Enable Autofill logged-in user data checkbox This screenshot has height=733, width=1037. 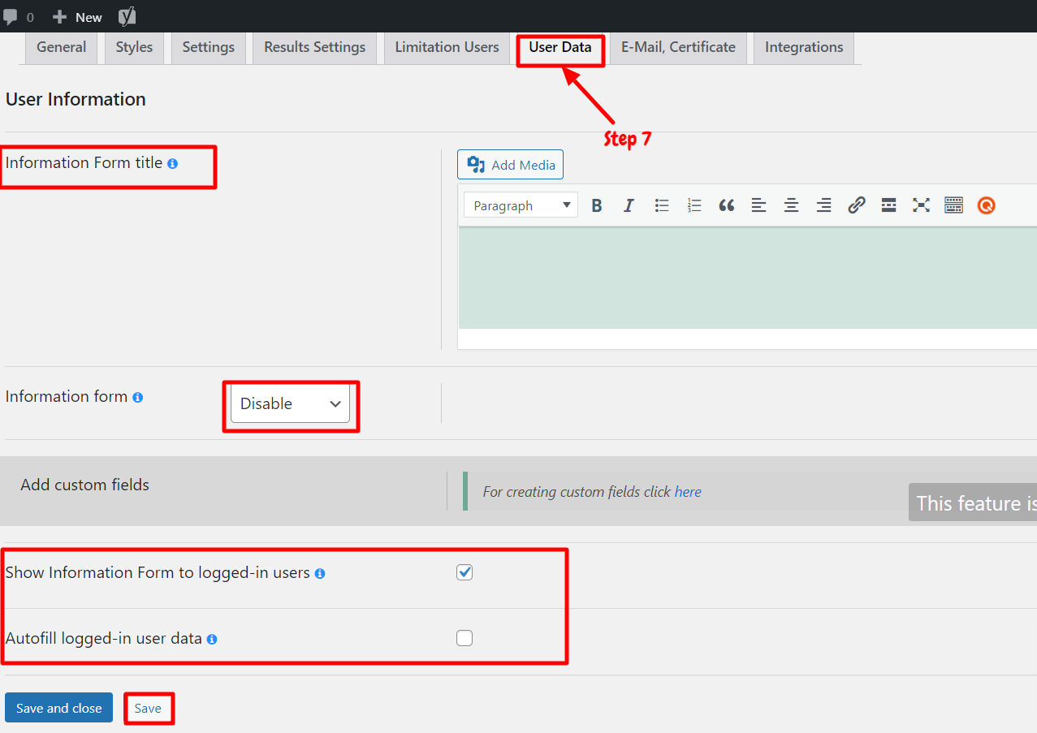pyautogui.click(x=464, y=638)
